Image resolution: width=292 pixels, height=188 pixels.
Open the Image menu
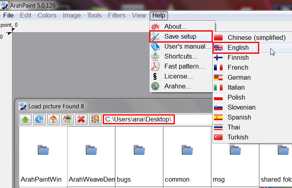72,16
